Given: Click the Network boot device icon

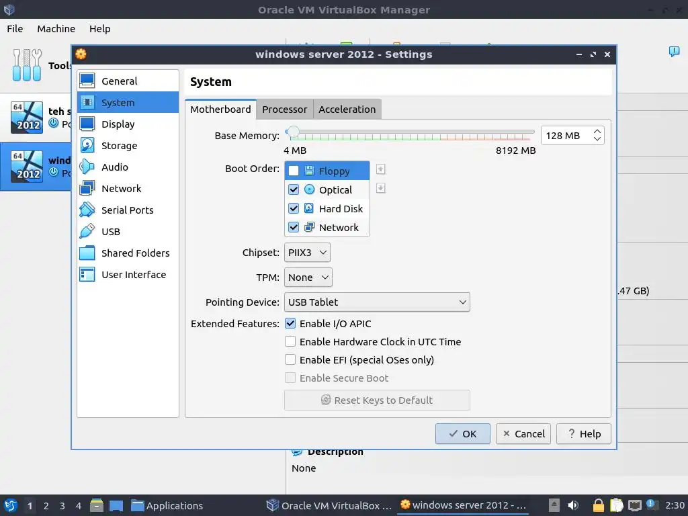Looking at the screenshot, I should click(x=309, y=227).
